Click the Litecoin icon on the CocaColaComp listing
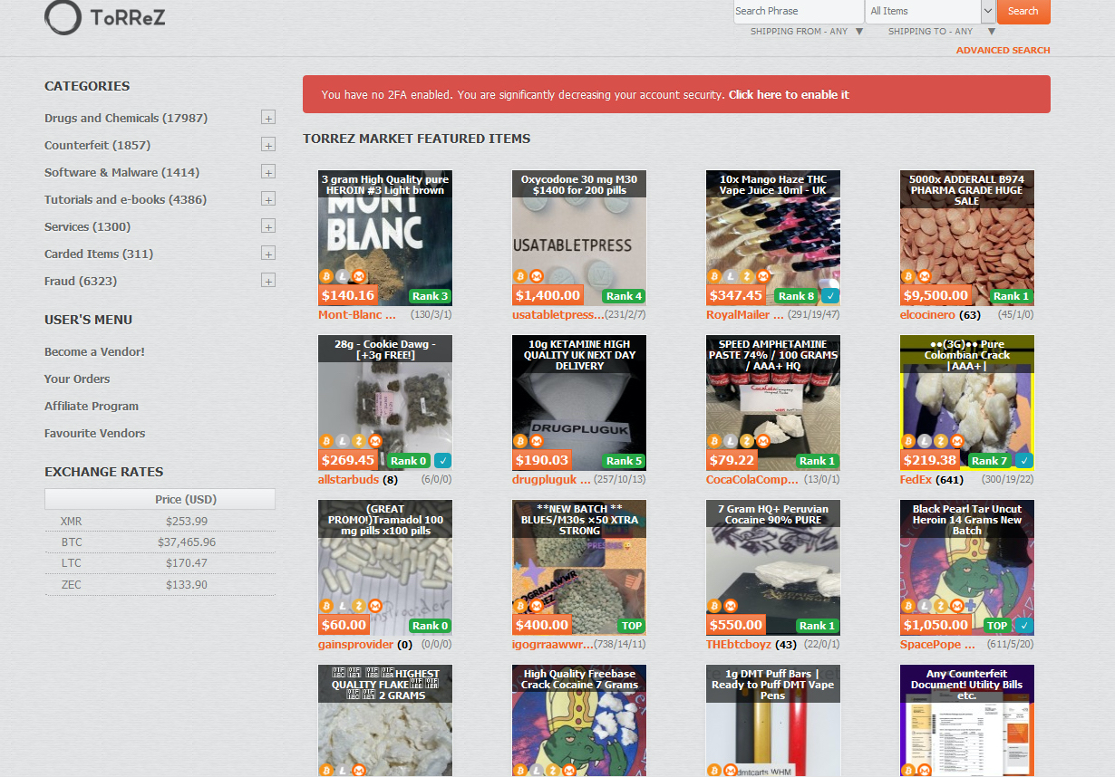The height and width of the screenshot is (777, 1115). pyautogui.click(x=731, y=441)
